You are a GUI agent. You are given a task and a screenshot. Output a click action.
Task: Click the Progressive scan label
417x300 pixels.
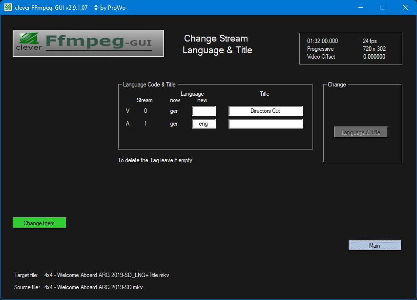[320, 49]
